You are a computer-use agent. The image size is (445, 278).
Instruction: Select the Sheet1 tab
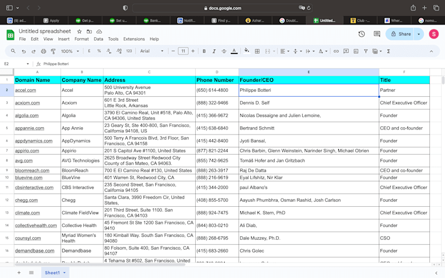coord(55,272)
